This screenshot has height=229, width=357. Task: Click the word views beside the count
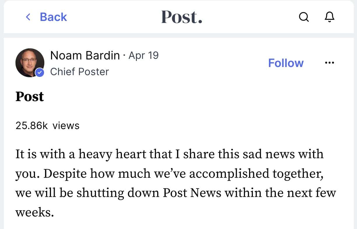coord(66,126)
